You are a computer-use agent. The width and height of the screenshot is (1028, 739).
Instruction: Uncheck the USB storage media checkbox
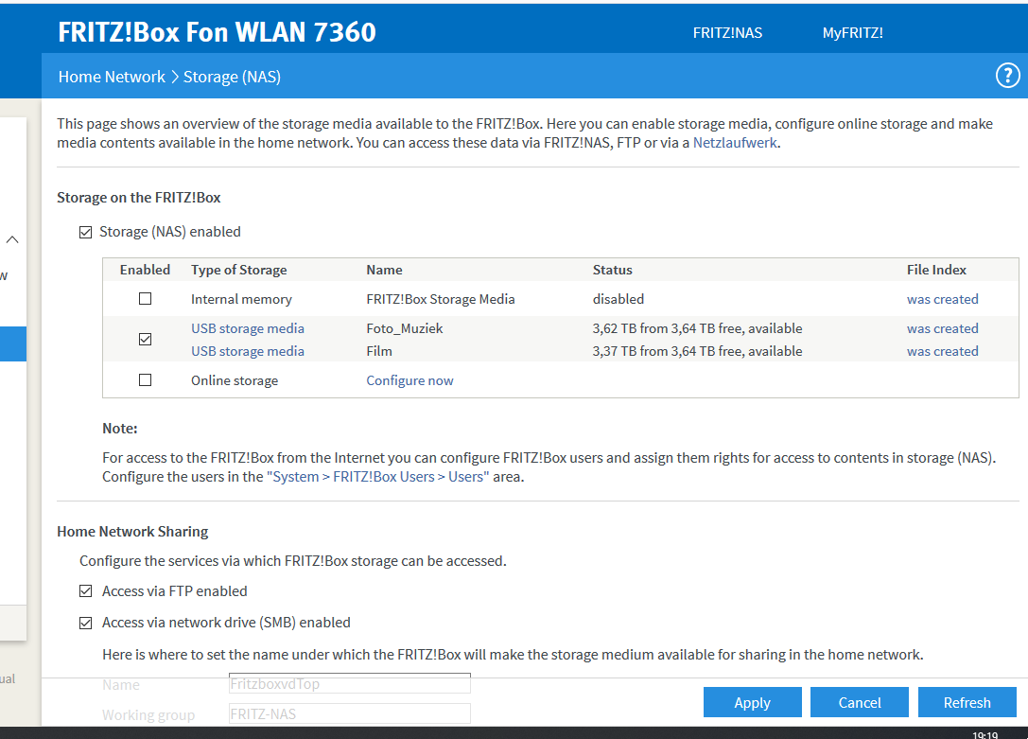point(145,340)
